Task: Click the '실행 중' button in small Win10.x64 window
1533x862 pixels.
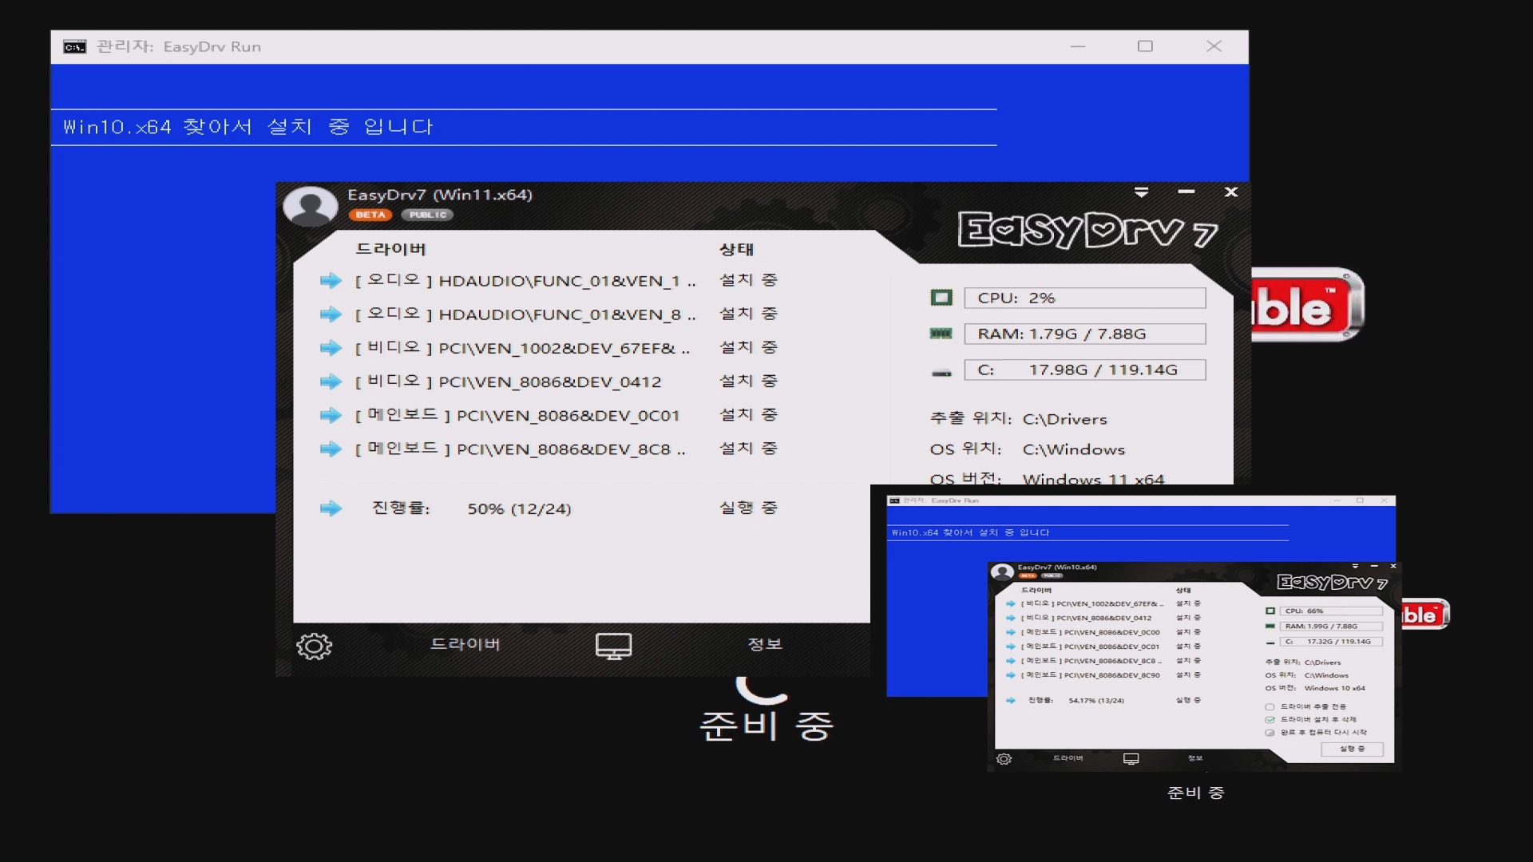Action: pyautogui.click(x=1352, y=749)
